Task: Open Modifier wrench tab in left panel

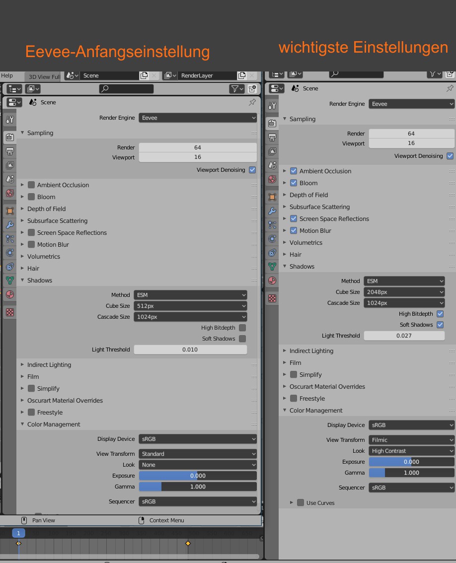Action: 10,225
